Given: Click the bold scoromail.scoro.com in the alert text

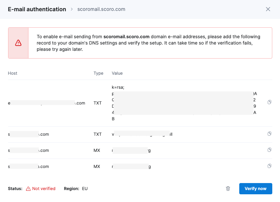Looking at the screenshot, I should [126, 36].
